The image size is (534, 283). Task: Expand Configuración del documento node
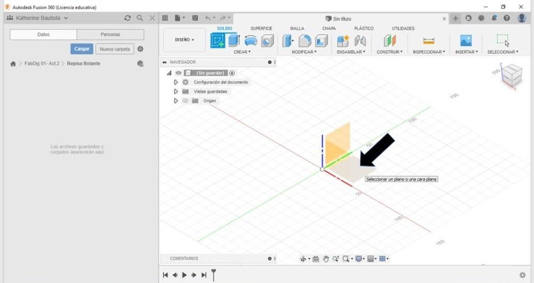pyautogui.click(x=176, y=82)
